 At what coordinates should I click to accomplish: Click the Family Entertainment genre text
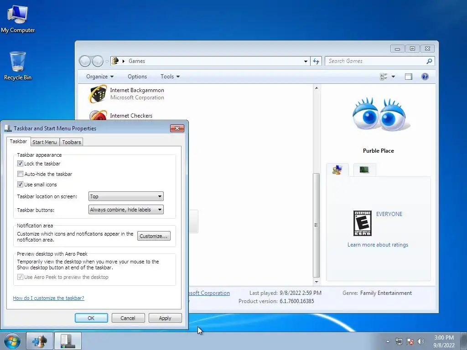[386, 293]
